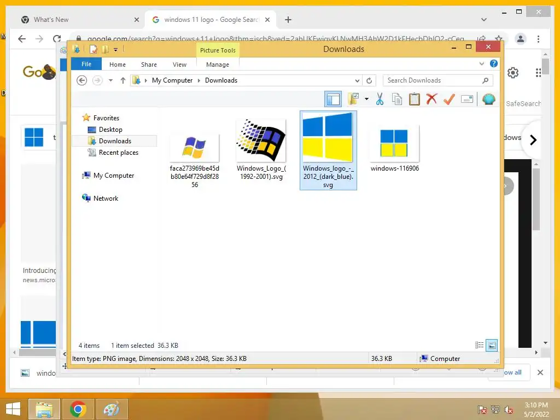Go up one folder level arrow
Viewport: 560px width, 420px height.
[x=123, y=80]
